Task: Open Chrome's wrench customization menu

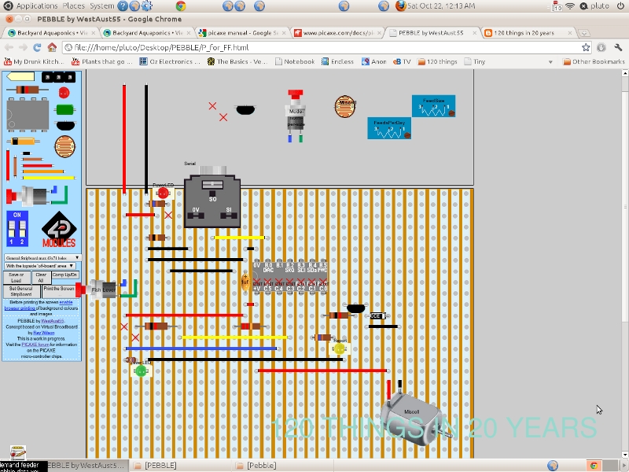Action: click(618, 46)
